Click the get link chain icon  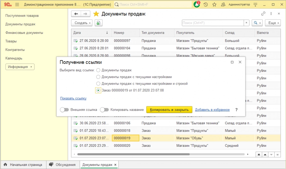click(x=263, y=14)
